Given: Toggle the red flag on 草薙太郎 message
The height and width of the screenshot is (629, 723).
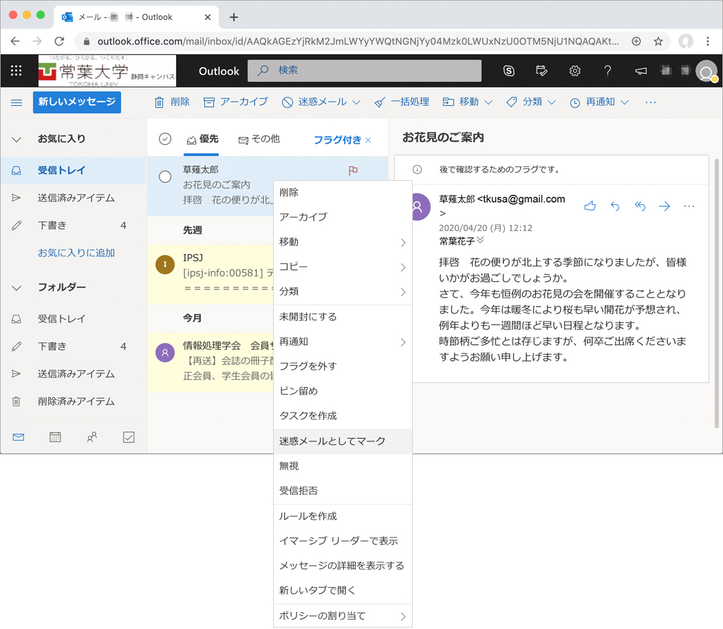Looking at the screenshot, I should [353, 170].
